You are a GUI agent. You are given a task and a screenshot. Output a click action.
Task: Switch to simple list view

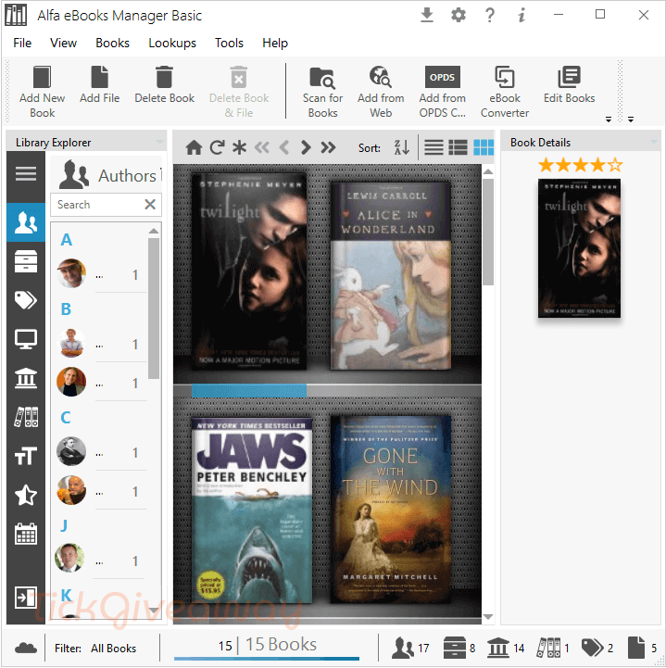click(x=434, y=148)
